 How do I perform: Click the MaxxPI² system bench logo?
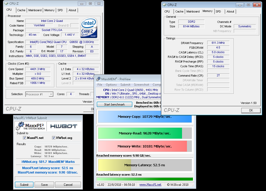[x=31, y=126]
